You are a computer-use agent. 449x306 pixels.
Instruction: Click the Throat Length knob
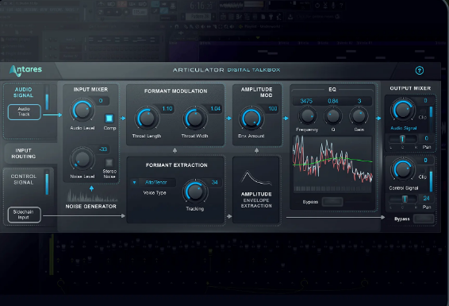coord(147,118)
